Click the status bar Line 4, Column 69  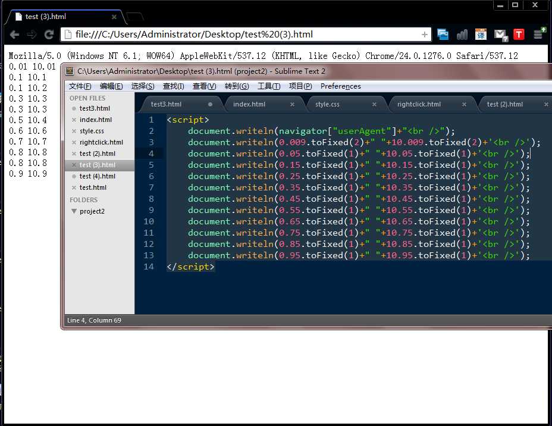(94, 320)
